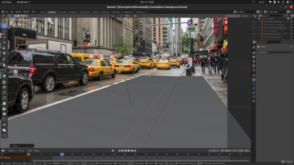Open the World properties tab
294x165 pixels.
[254, 70]
